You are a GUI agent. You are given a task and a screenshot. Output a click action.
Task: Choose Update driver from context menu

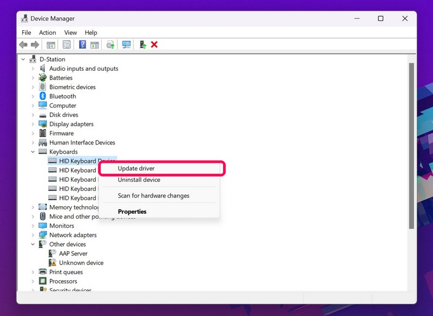136,168
